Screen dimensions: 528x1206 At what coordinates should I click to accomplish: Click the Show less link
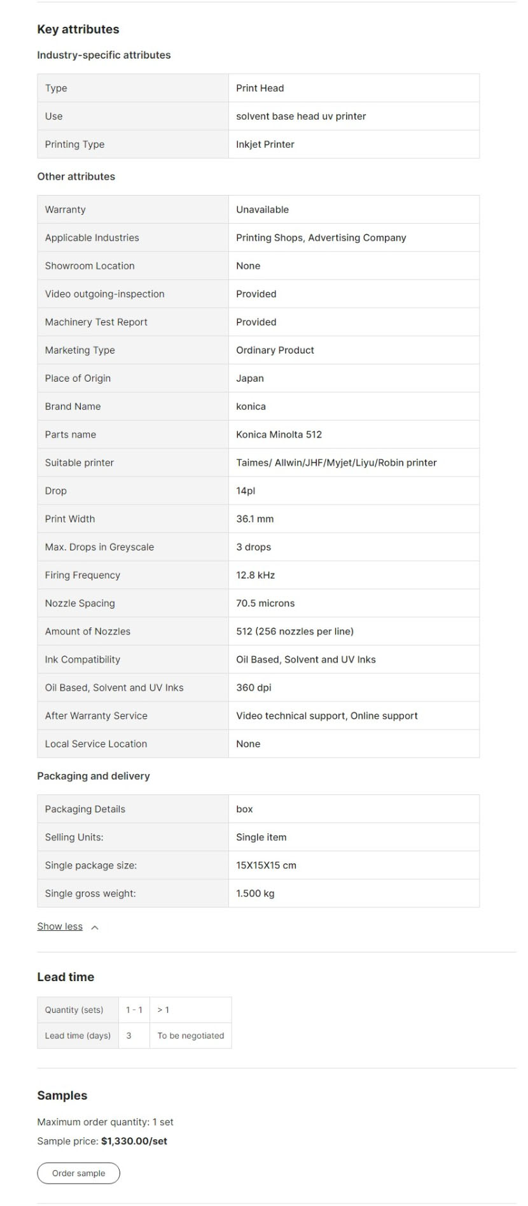point(60,926)
